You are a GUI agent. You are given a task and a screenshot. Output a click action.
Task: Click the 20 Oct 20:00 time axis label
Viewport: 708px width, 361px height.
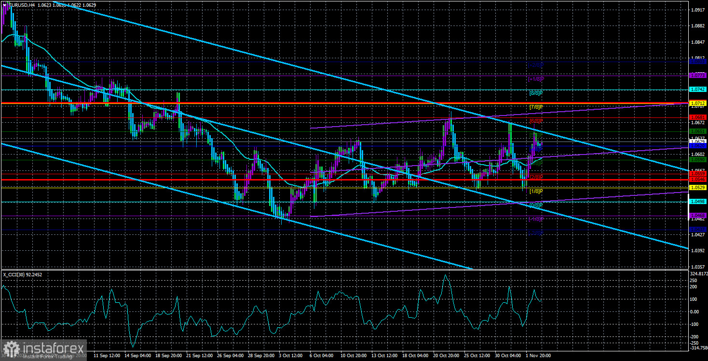pos(447,356)
